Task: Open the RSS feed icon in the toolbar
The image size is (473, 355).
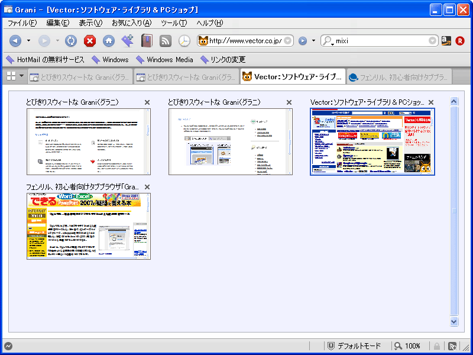Action: (166, 41)
